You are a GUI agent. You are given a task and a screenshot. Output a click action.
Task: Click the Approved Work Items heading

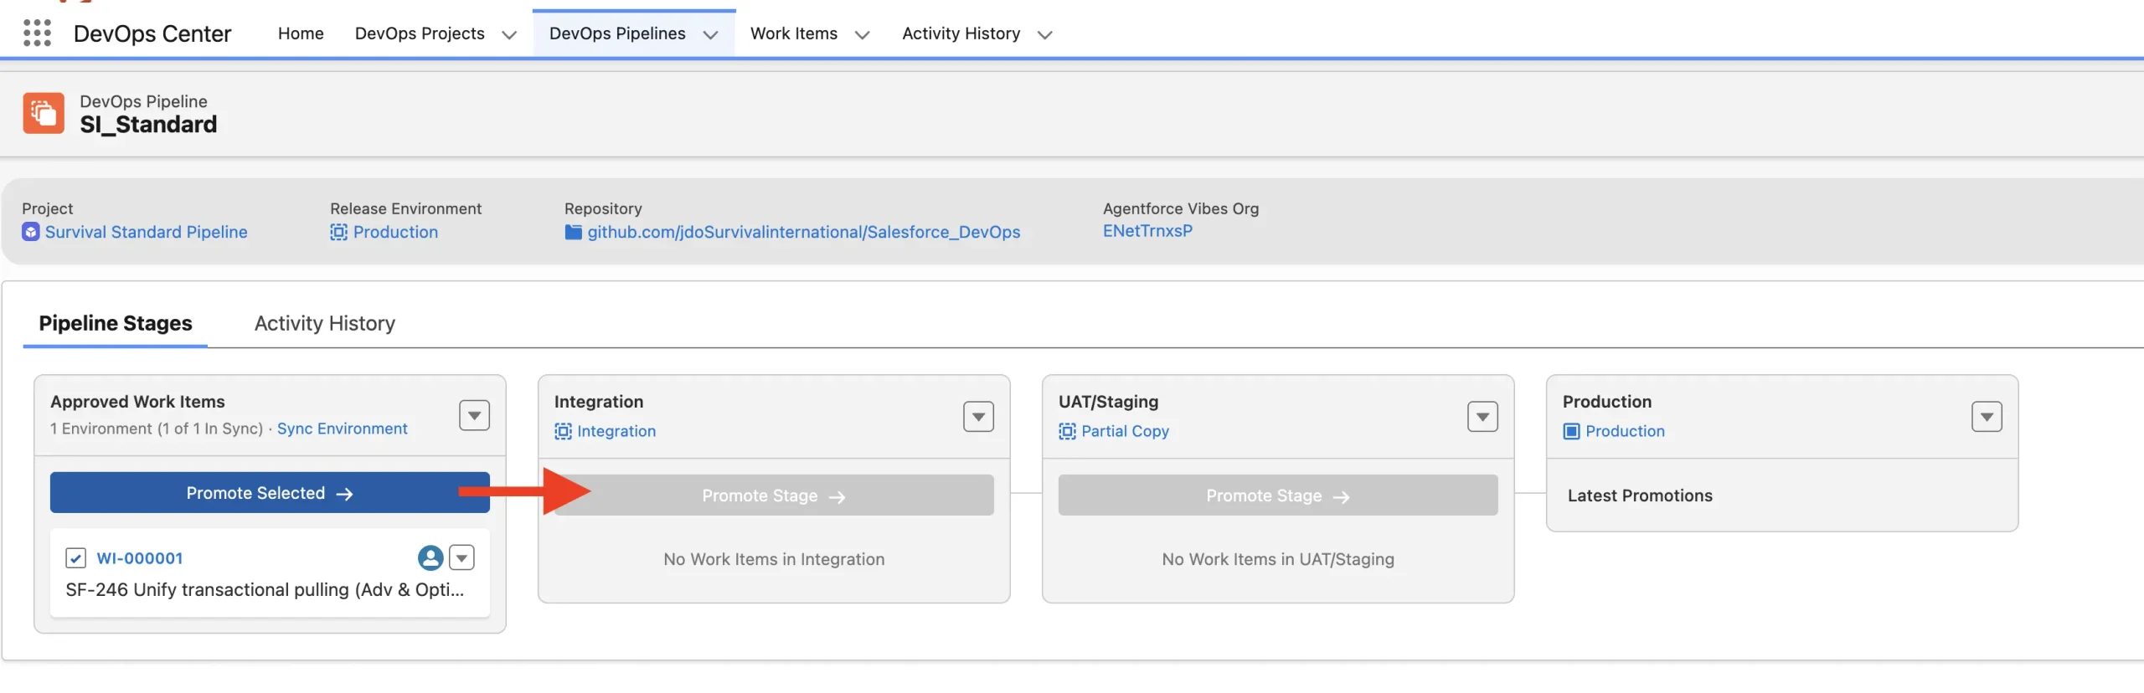(x=137, y=402)
